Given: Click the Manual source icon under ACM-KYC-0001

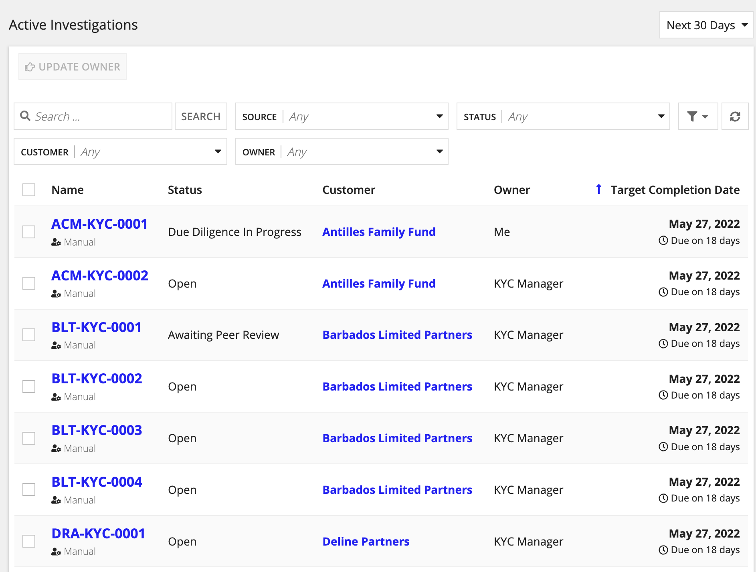Looking at the screenshot, I should click(x=56, y=242).
